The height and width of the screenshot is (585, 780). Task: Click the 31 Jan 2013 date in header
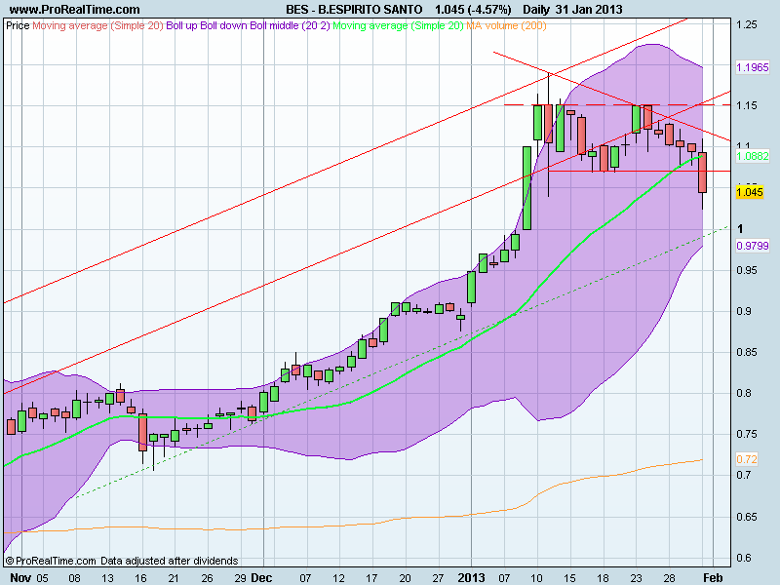click(x=590, y=10)
